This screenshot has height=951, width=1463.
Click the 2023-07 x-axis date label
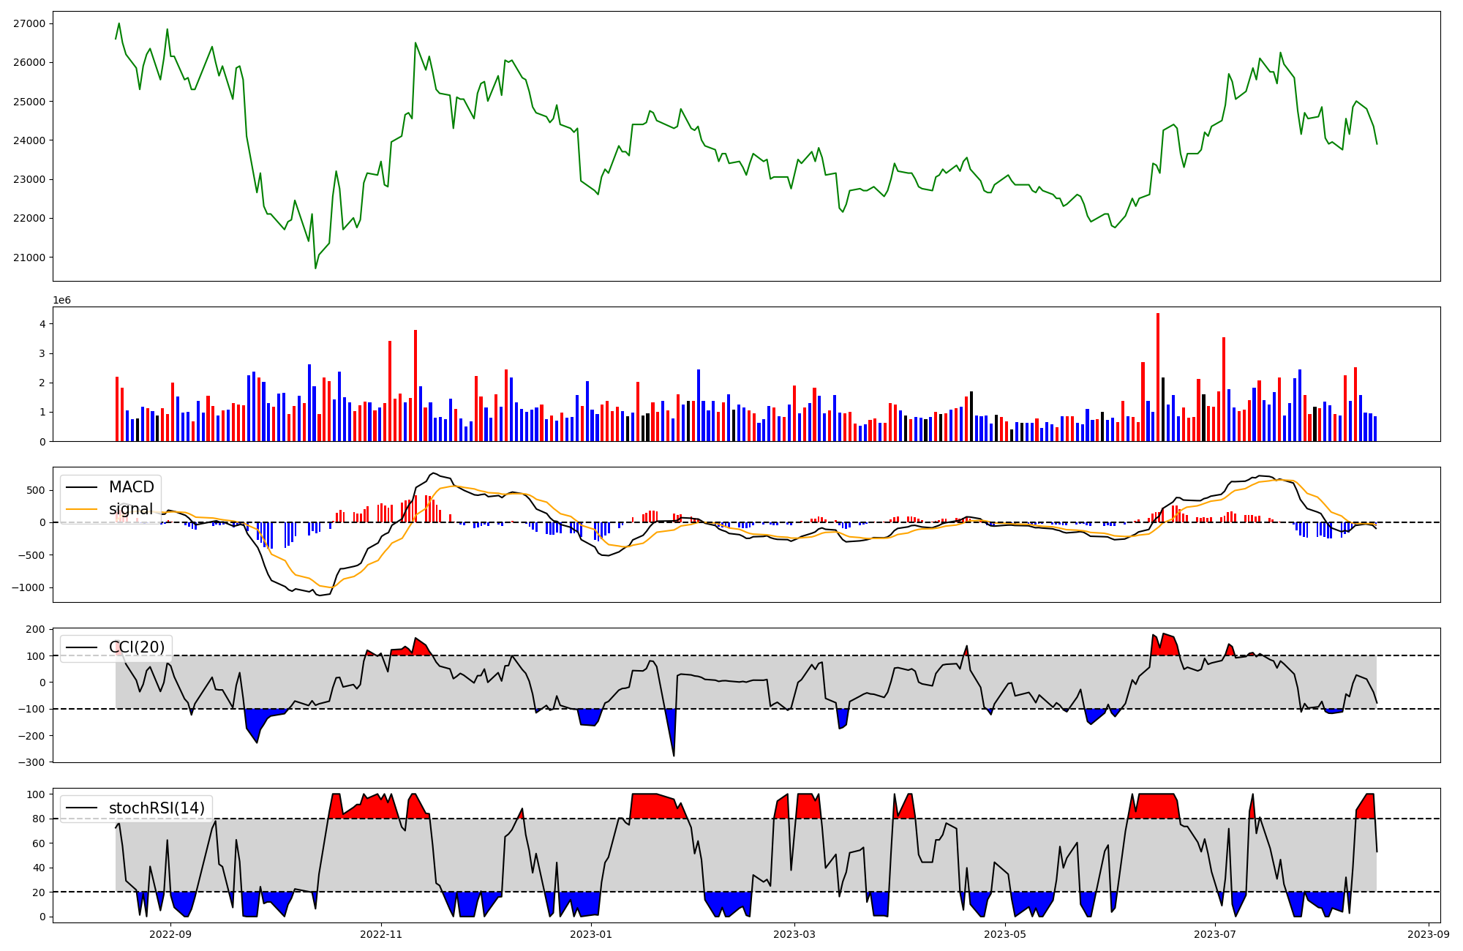(x=1215, y=934)
